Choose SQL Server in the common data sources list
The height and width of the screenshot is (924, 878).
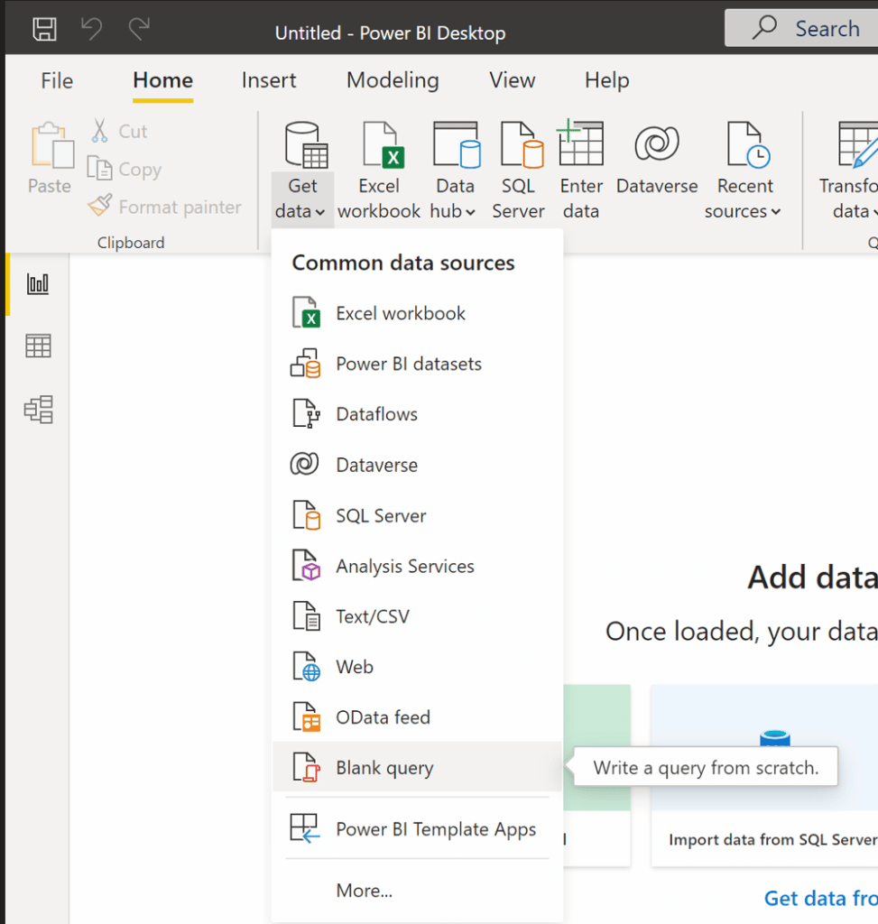click(417, 515)
